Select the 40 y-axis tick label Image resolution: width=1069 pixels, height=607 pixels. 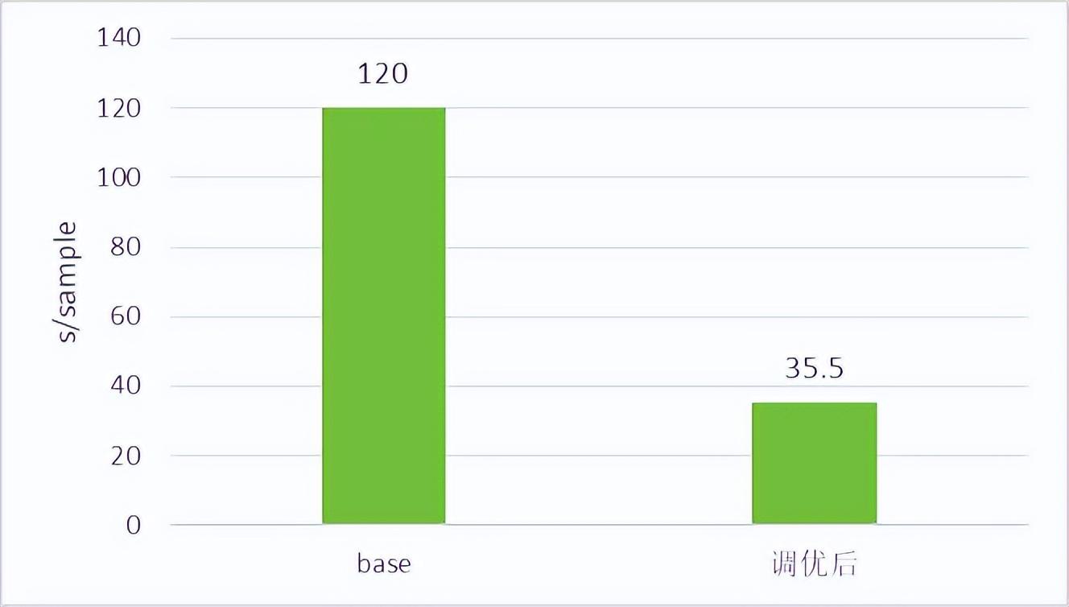[126, 386]
